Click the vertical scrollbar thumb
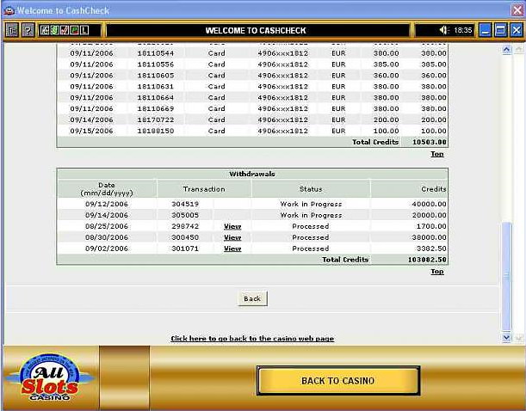 click(x=506, y=276)
